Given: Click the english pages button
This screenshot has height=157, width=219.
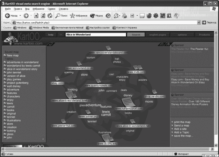Looking at the screenshot, I should tap(158, 35).
